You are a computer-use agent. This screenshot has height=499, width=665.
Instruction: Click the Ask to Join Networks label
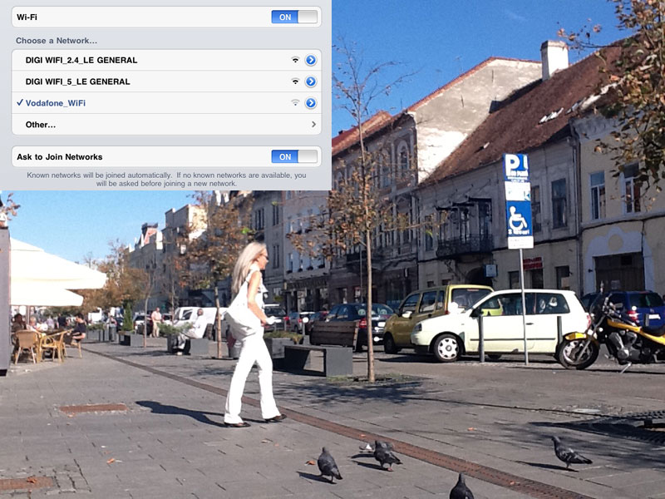(60, 156)
